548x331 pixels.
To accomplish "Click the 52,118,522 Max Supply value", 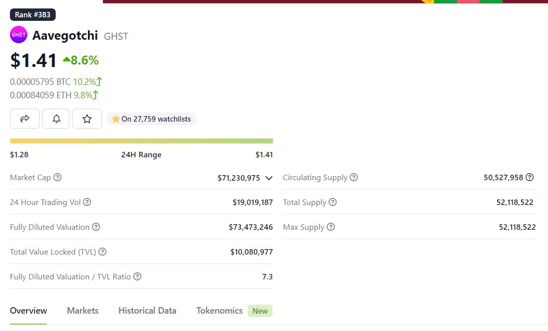I will click(x=517, y=227).
